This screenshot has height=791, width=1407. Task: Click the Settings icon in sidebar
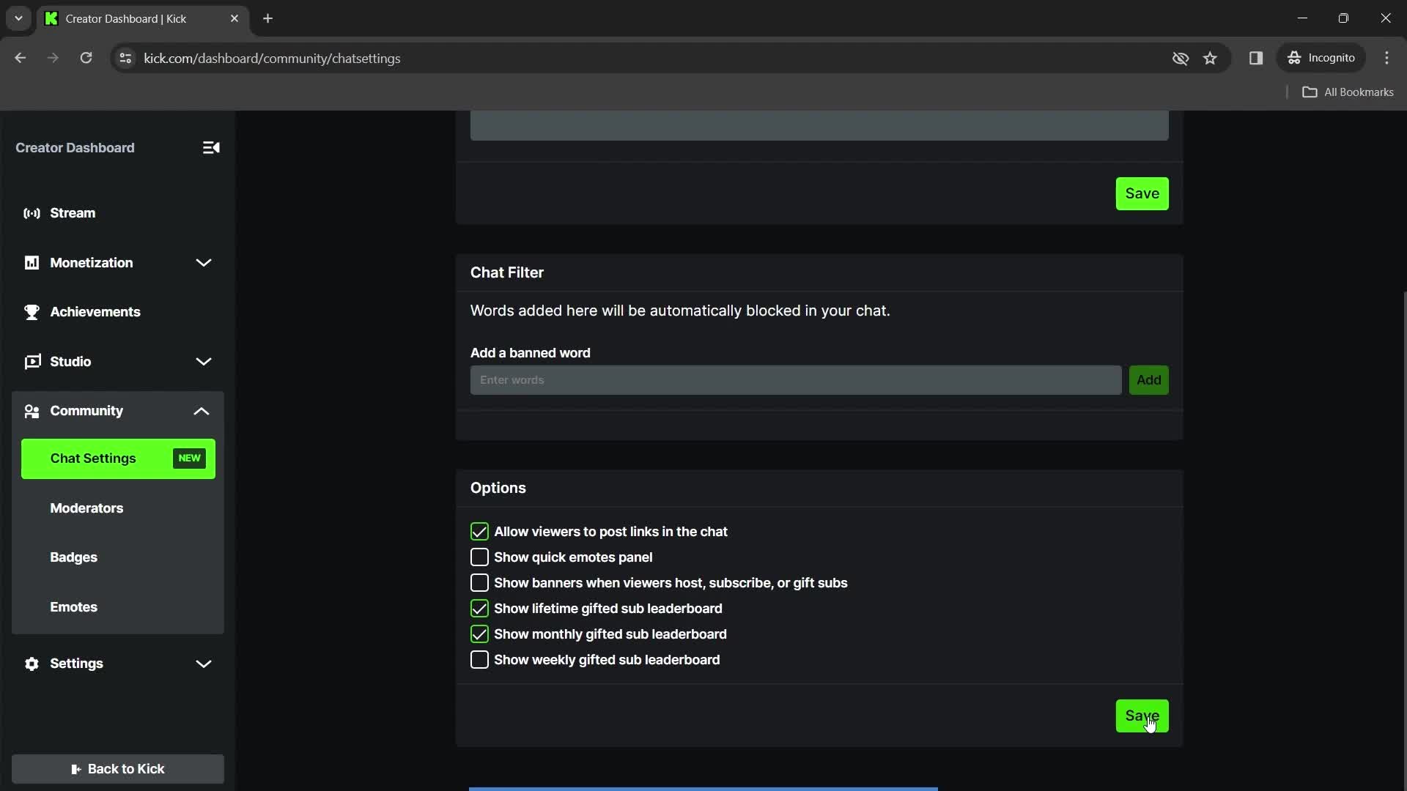(x=32, y=664)
